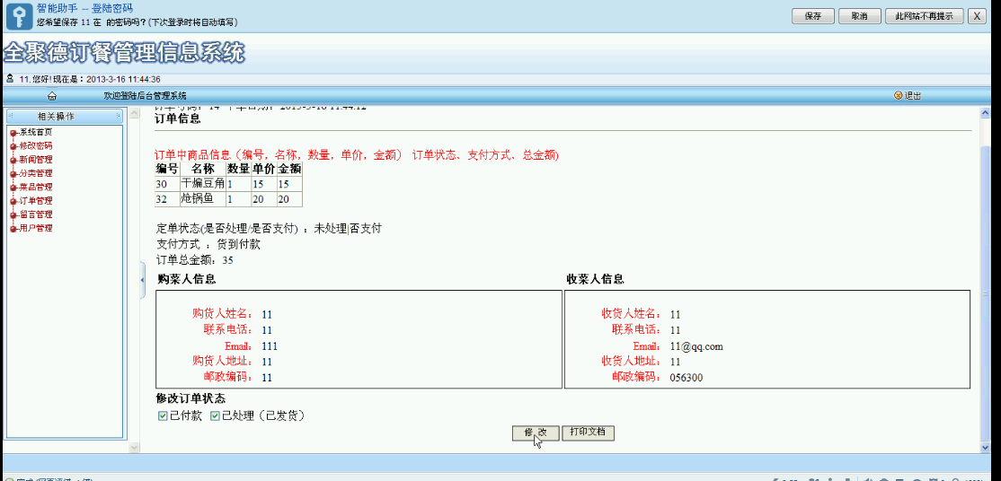This screenshot has height=481, width=1001.
Task: Open 修改密码 in the sidebar
Action: 36,146
